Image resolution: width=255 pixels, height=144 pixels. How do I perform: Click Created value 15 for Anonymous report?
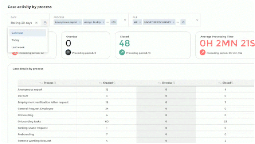click(x=107, y=90)
